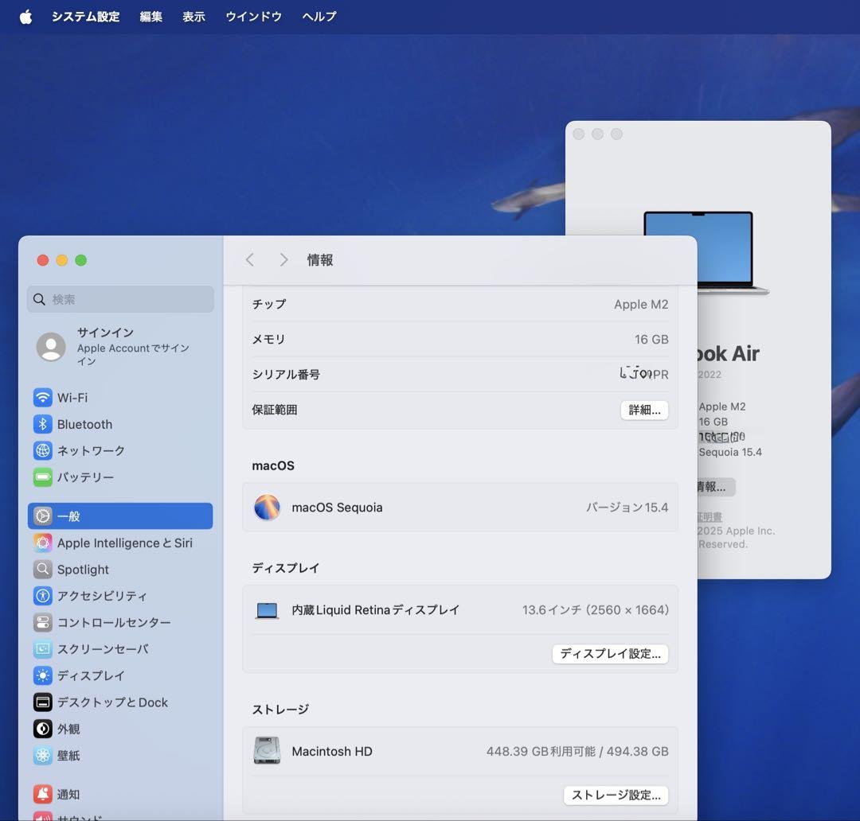Open the ディスプレイ sun icon in sidebar
The width and height of the screenshot is (860, 821).
click(x=43, y=675)
